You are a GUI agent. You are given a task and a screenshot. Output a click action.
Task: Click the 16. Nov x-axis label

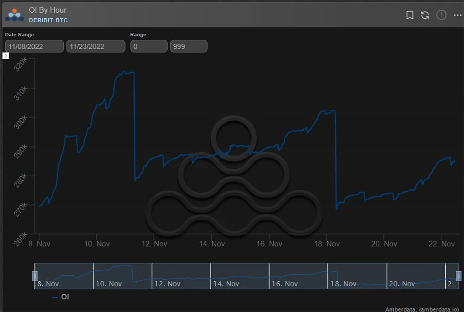point(269,244)
